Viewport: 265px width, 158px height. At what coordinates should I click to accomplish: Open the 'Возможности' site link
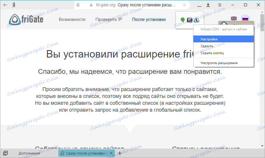[x=72, y=19]
